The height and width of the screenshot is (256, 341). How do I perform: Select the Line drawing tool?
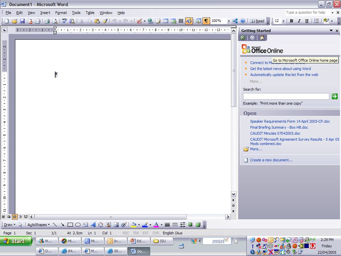[55, 225]
